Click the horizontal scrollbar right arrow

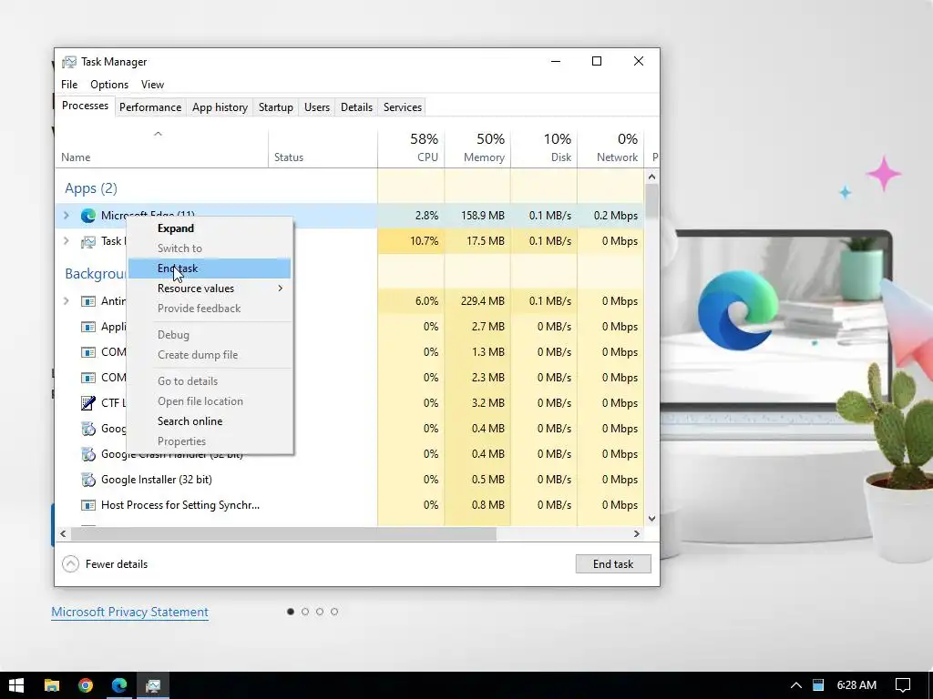637,533
